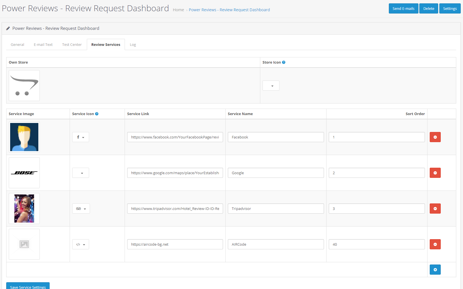Select the Review Services tab
Viewport: 463px width, 289px height.
click(x=106, y=44)
